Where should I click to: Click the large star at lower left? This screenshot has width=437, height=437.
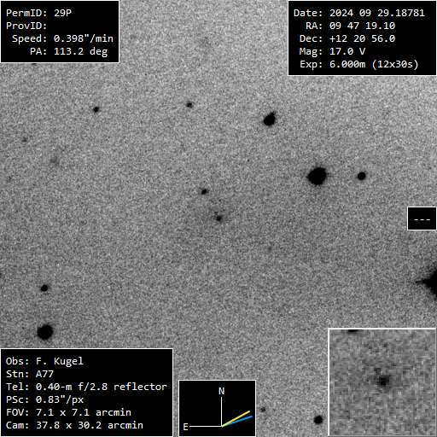tap(45, 332)
